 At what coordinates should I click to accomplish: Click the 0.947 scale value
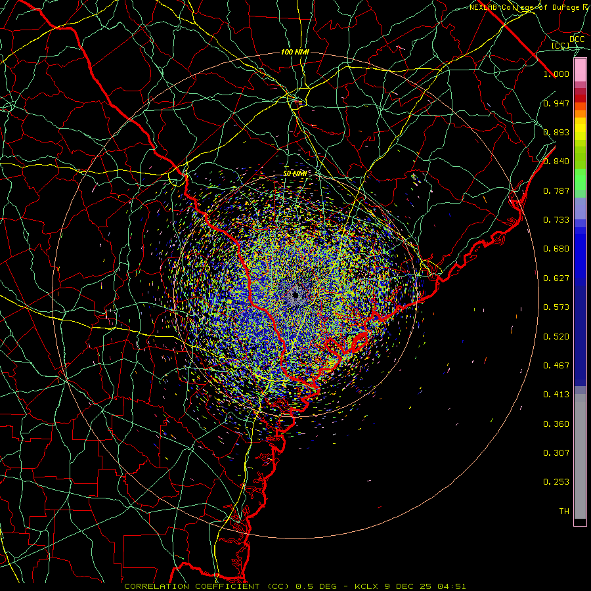point(556,103)
